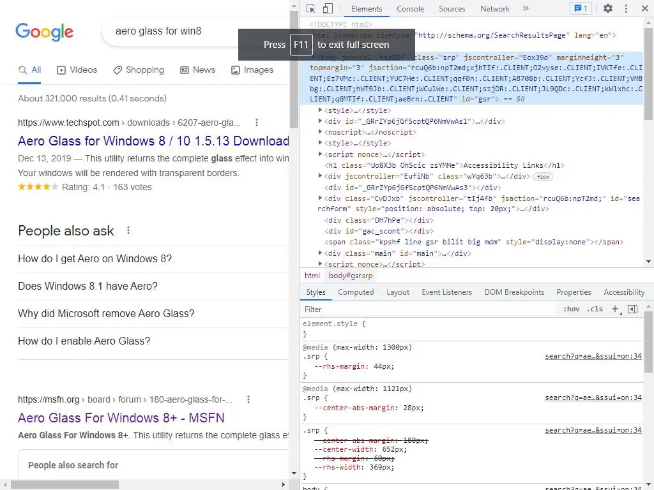Switch to the Network tab
The height and width of the screenshot is (490, 654).
(x=495, y=9)
